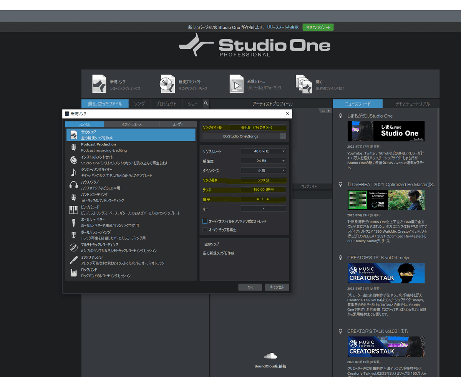The height and width of the screenshot is (377, 461).
Task: Click lightbulb icon next to CREATOR'S TALK vol.02
Action: 340,331
